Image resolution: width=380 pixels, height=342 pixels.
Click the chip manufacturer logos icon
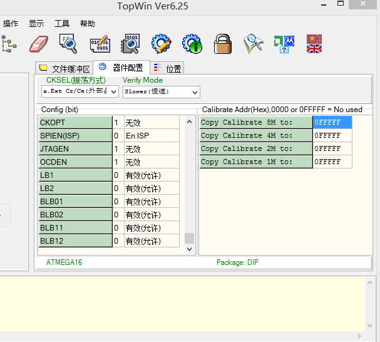[284, 43]
